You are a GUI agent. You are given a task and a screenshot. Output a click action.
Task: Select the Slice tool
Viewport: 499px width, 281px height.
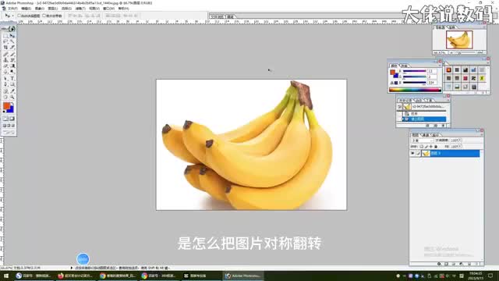click(x=12, y=48)
